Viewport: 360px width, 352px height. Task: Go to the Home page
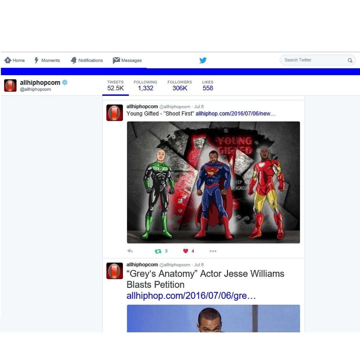click(x=15, y=60)
